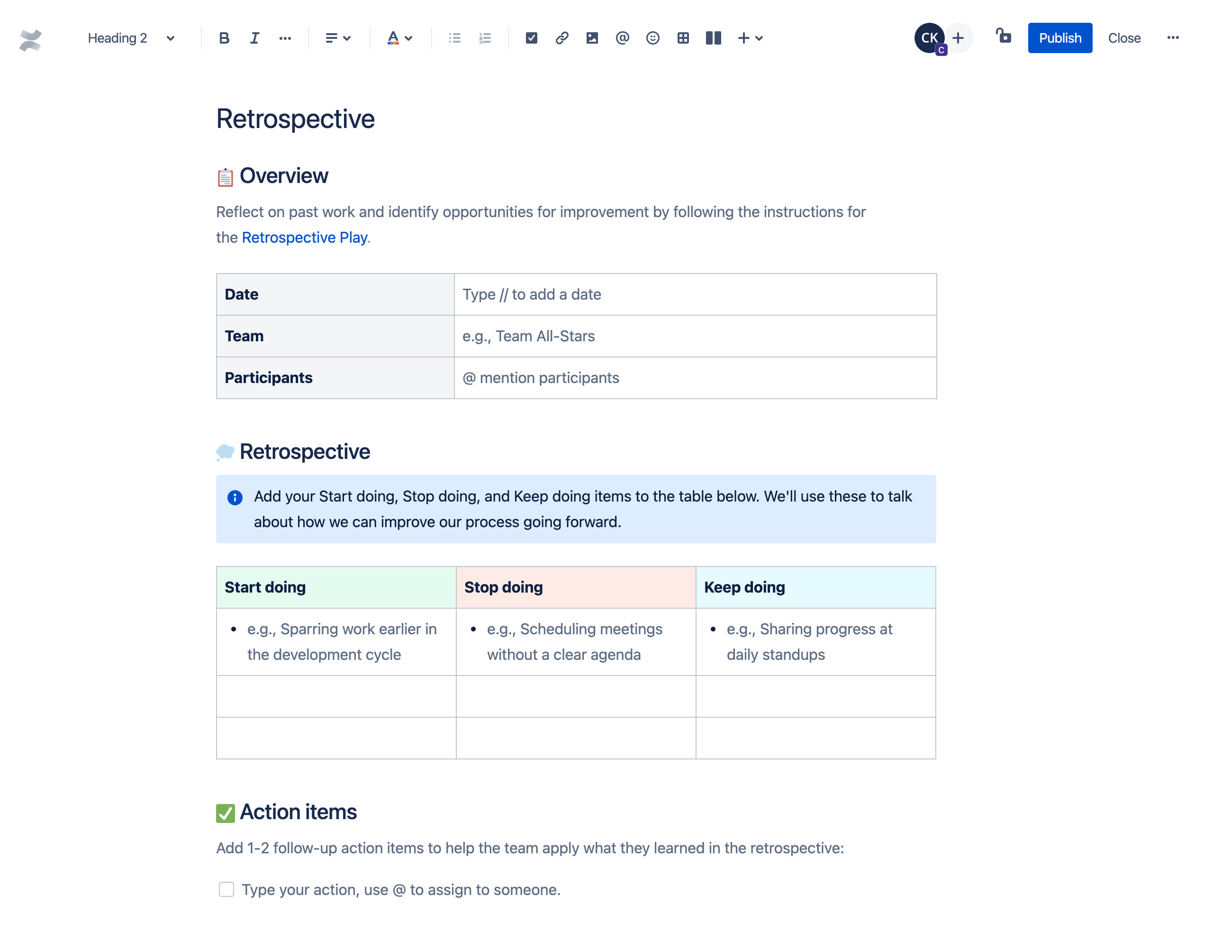Click the insert image icon
Screen dimensions: 1213x950
[x=591, y=38]
